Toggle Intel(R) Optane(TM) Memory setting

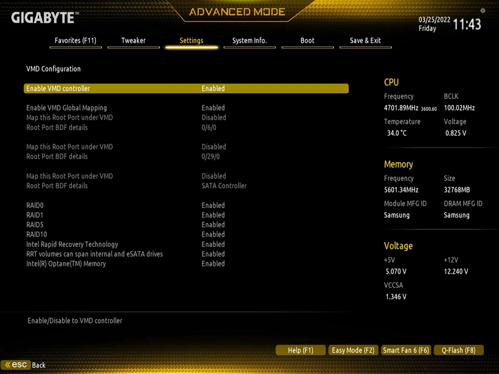click(x=213, y=263)
